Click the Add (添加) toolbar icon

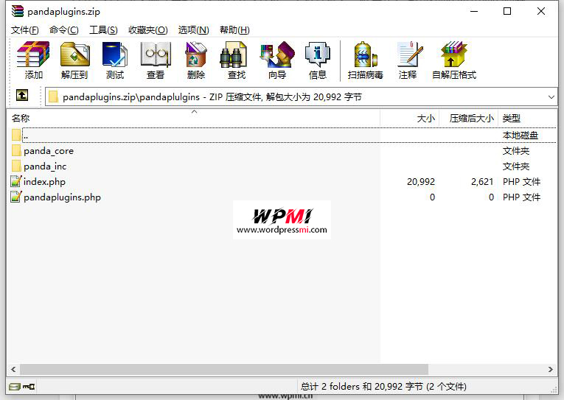(x=33, y=60)
